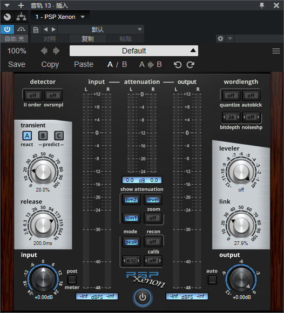Toggle the autoblck switch
The height and width of the screenshot is (313, 284).
(x=251, y=96)
